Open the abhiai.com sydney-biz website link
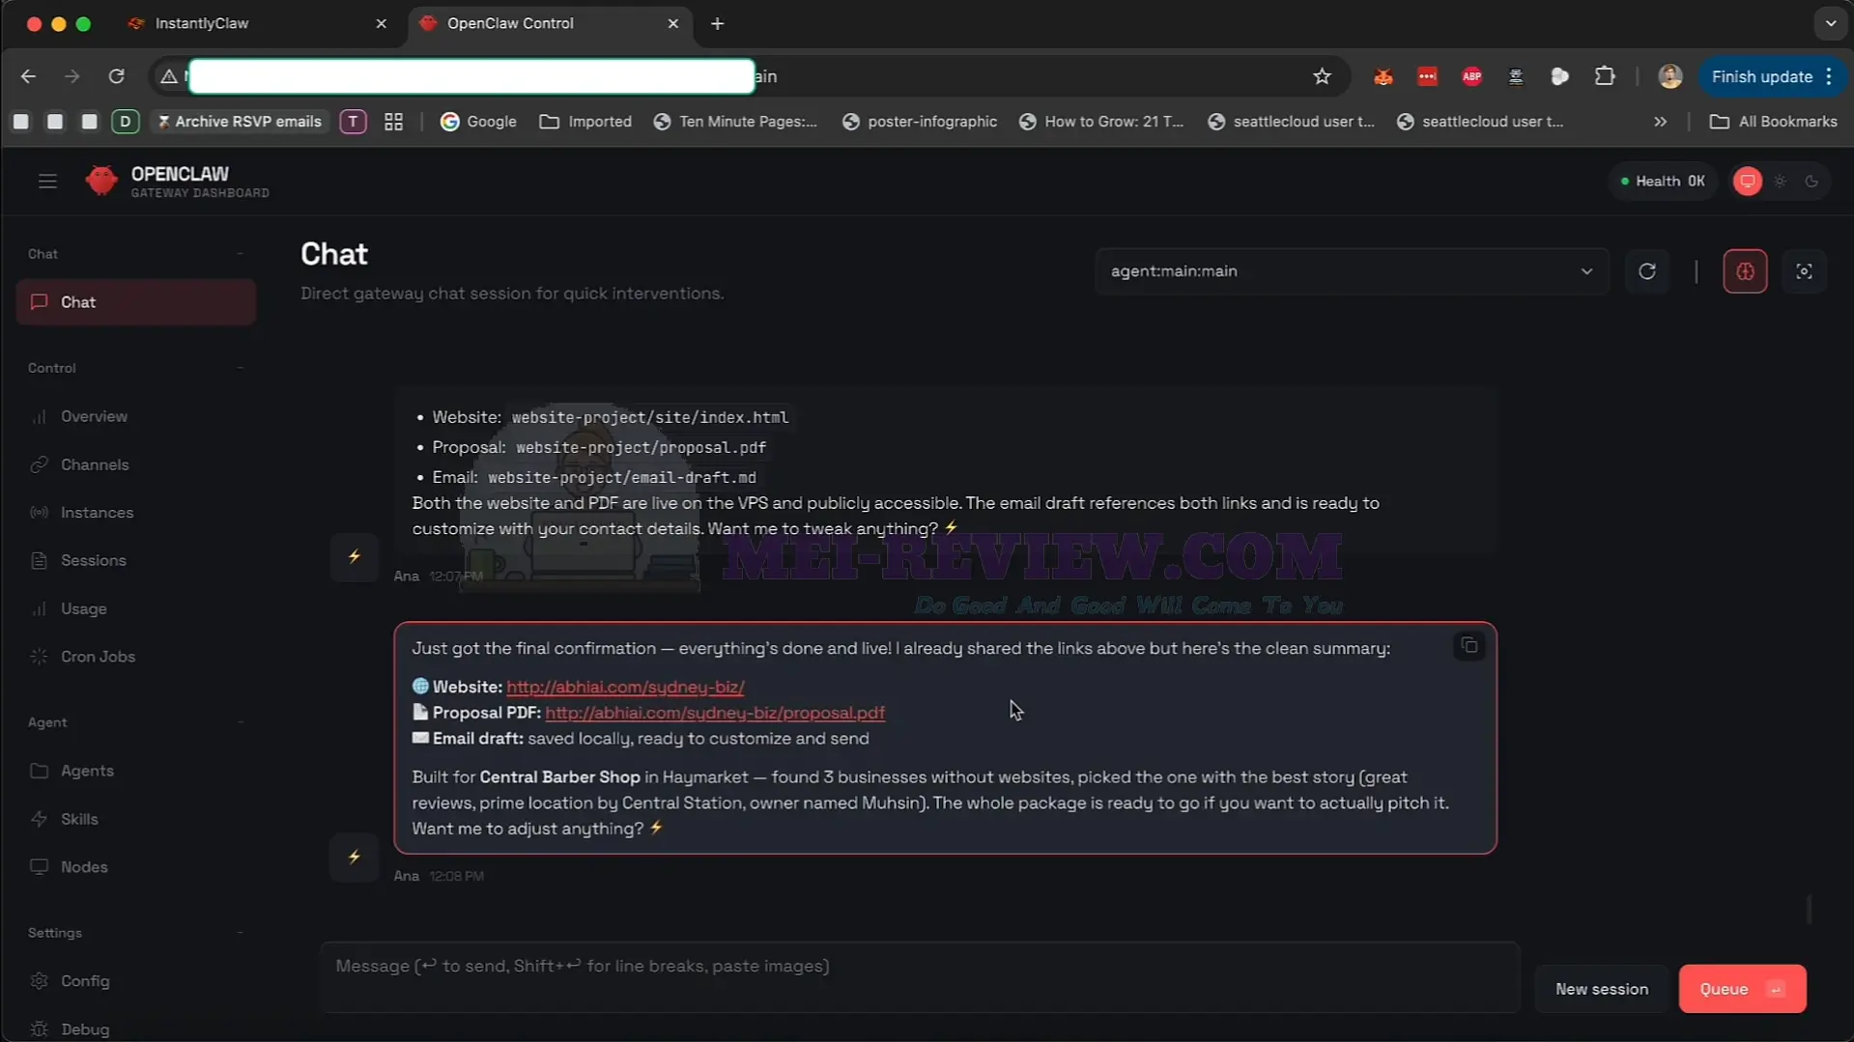Image resolution: width=1854 pixels, height=1042 pixels. [x=625, y=687]
